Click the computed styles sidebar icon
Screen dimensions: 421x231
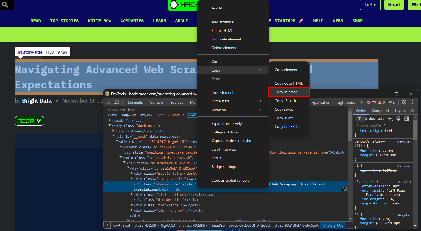pyautogui.click(x=407, y=119)
